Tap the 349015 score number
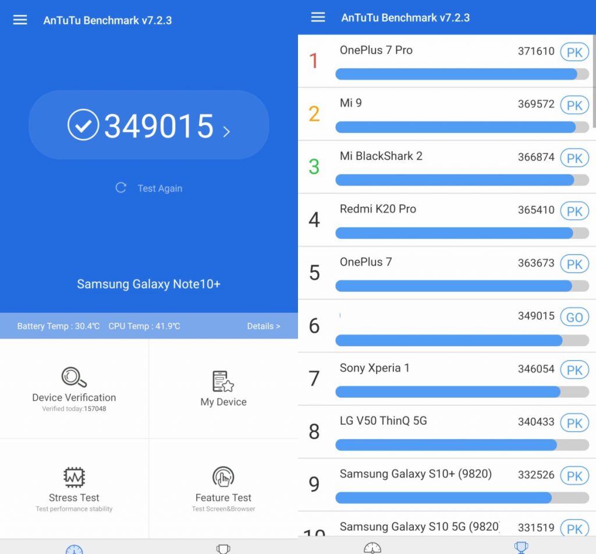This screenshot has height=554, width=596. tap(159, 126)
